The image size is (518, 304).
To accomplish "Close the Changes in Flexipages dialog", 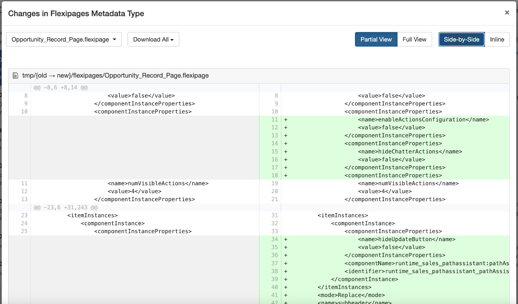I will coord(507,12).
